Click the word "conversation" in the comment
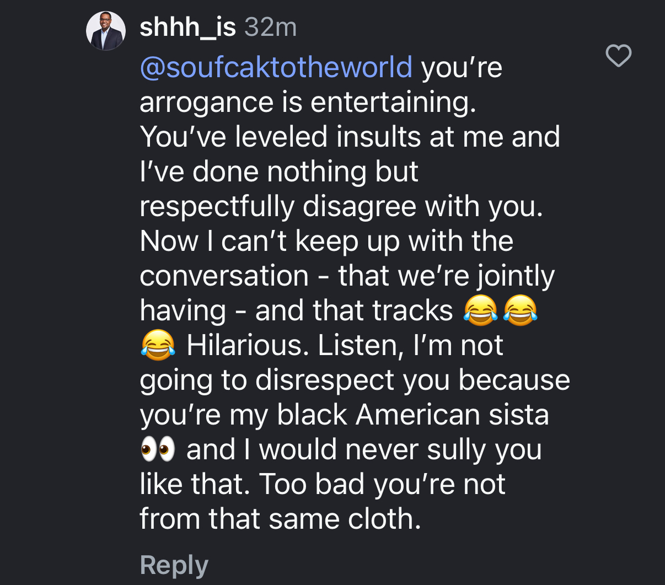This screenshot has height=585, width=665. coord(224,276)
